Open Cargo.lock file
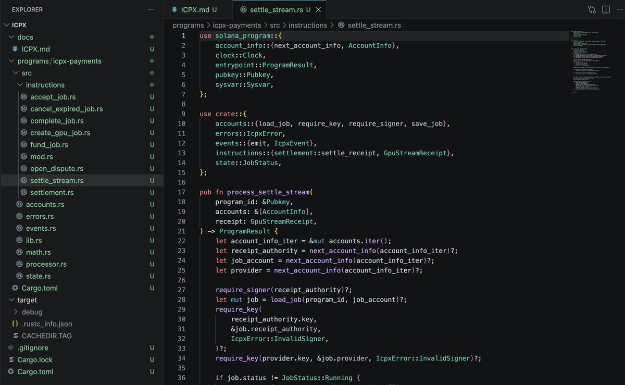 [35, 360]
